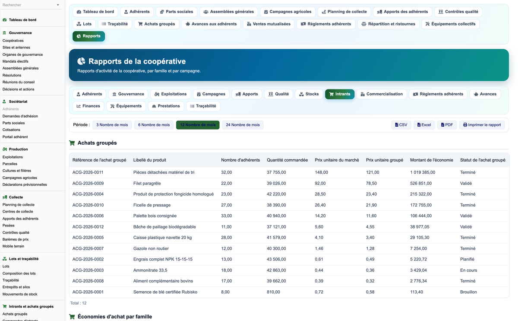The height and width of the screenshot is (321, 518).
Task: Download the report as PDF
Action: 447,125
